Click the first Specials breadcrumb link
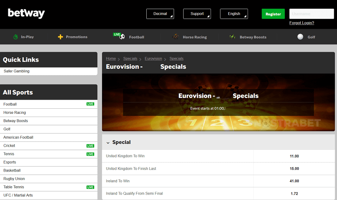 130,58
